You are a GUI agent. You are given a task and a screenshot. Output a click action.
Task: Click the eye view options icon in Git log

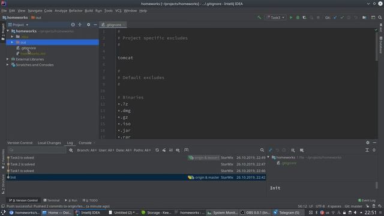(x=178, y=150)
